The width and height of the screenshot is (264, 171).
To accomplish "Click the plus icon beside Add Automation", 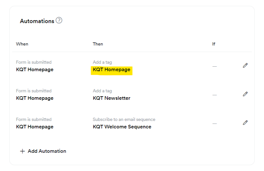I will [x=22, y=151].
